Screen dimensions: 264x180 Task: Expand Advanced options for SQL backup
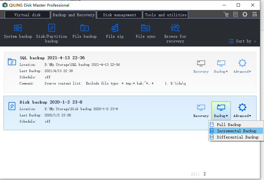(242, 66)
